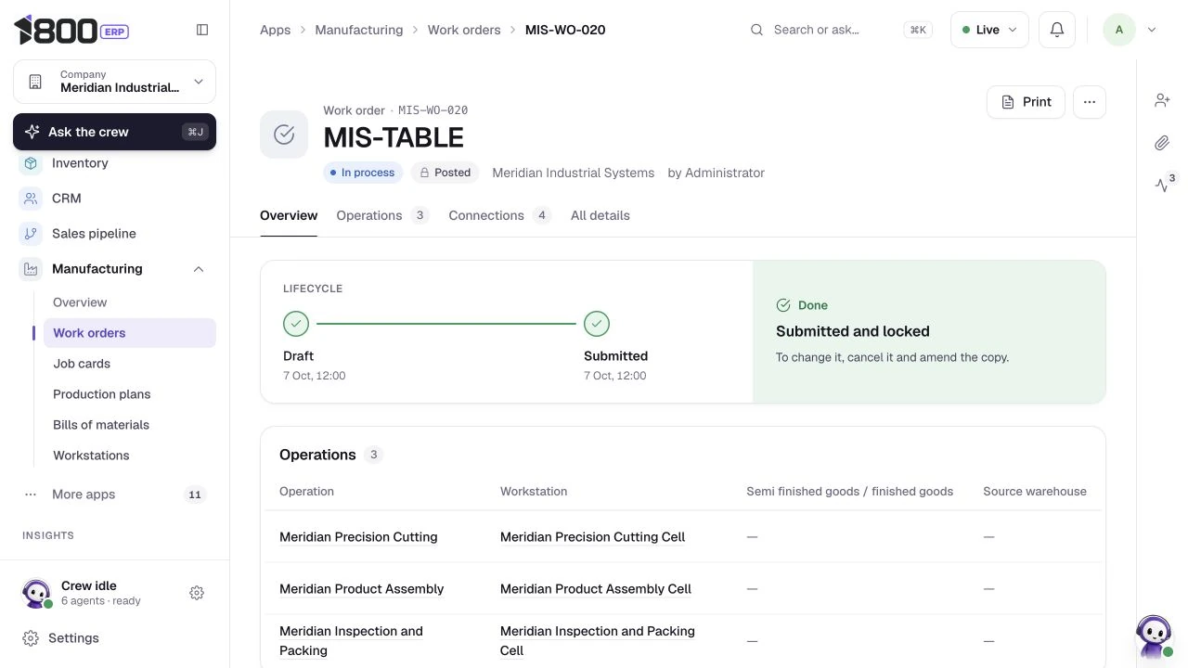Viewport: 1188px width, 668px height.
Task: Switch to the All details tab
Action: (600, 215)
